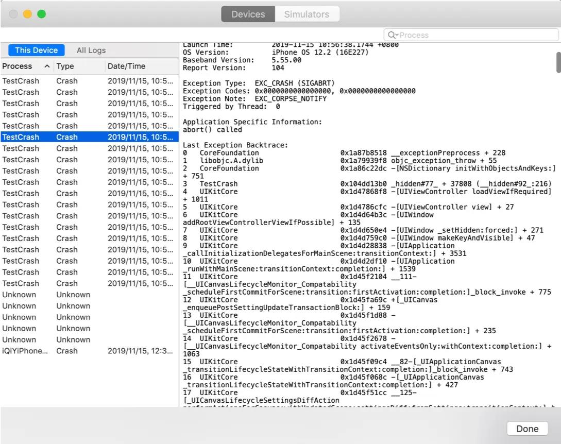
Task: Close the window with the red button
Action: tap(14, 14)
